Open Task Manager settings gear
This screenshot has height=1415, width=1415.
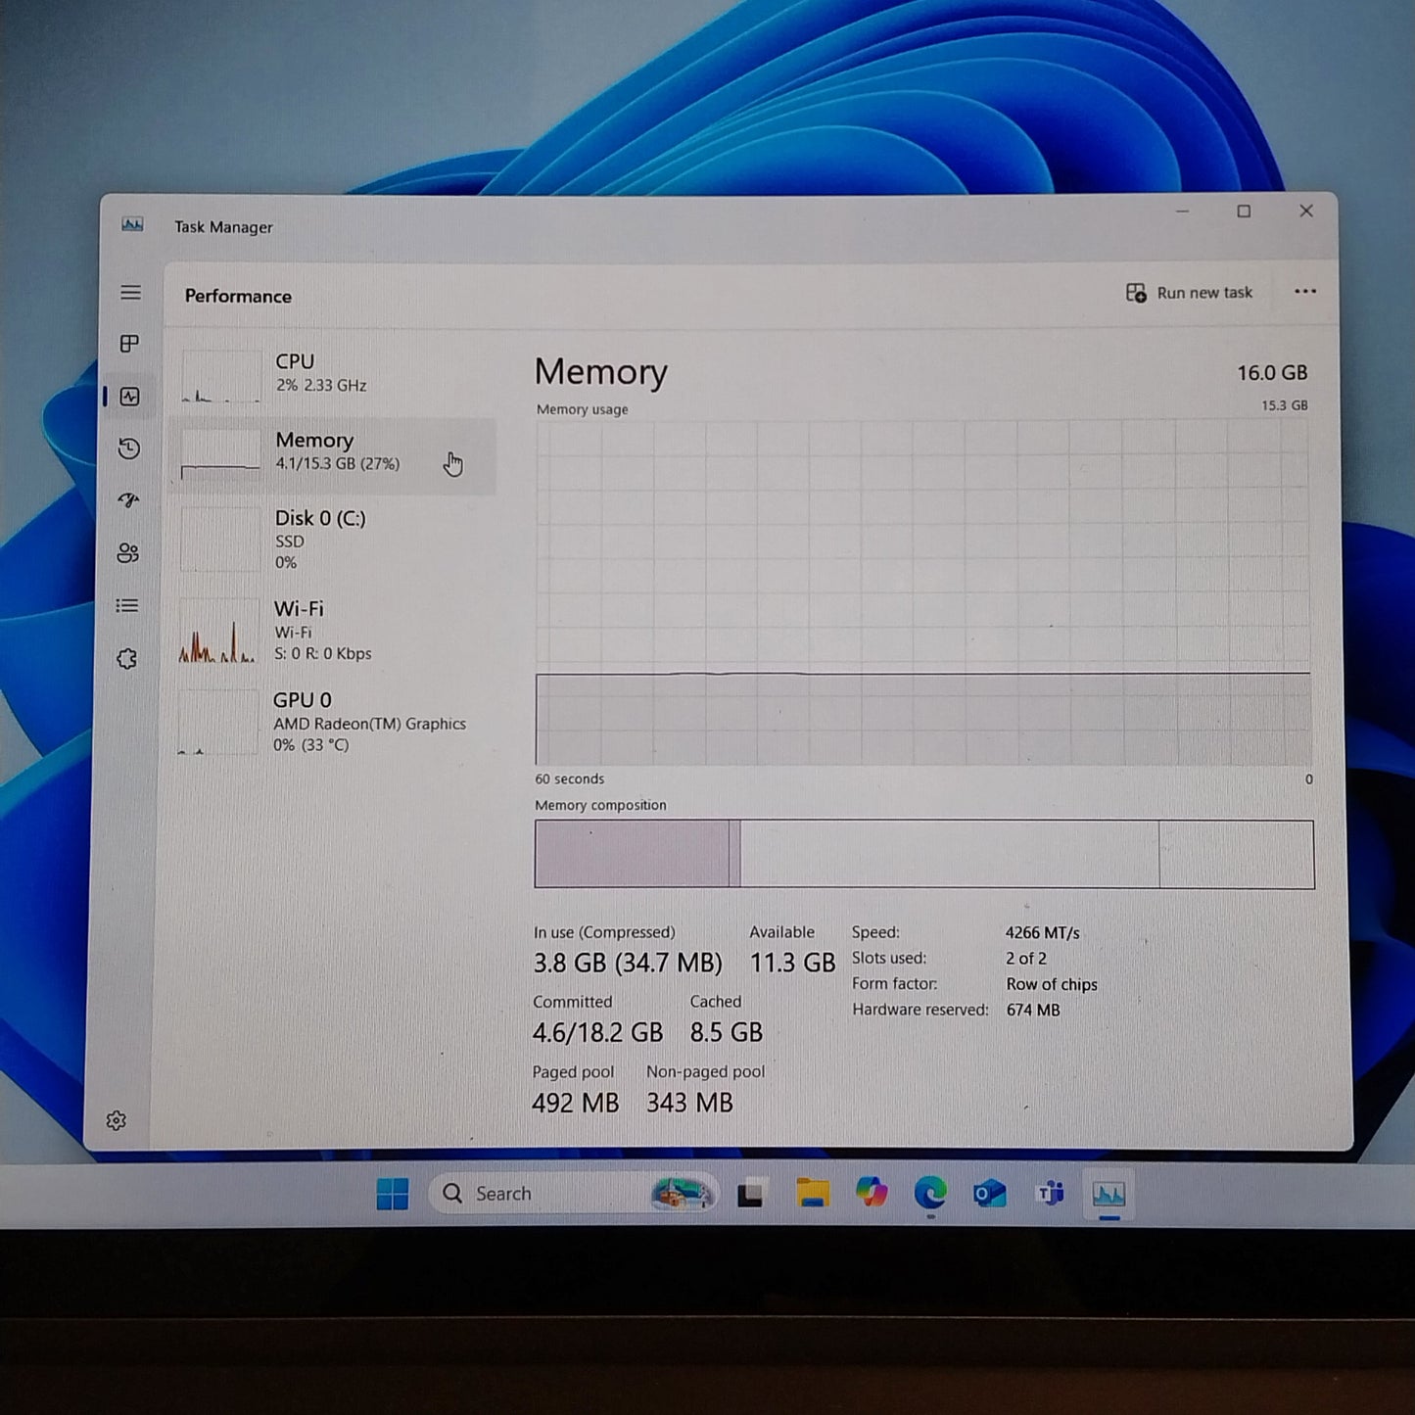tap(117, 1120)
